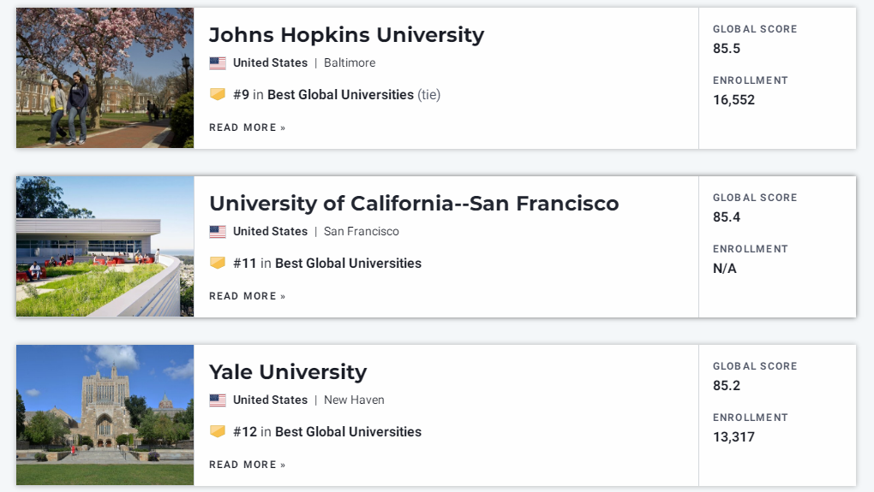874x492 pixels.
Task: Click the Yale enrollment figure 13,317
Action: tap(733, 437)
